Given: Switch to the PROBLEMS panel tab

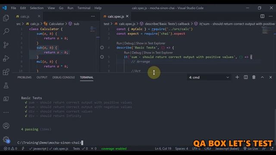Looking at the screenshot, I should (25, 77).
